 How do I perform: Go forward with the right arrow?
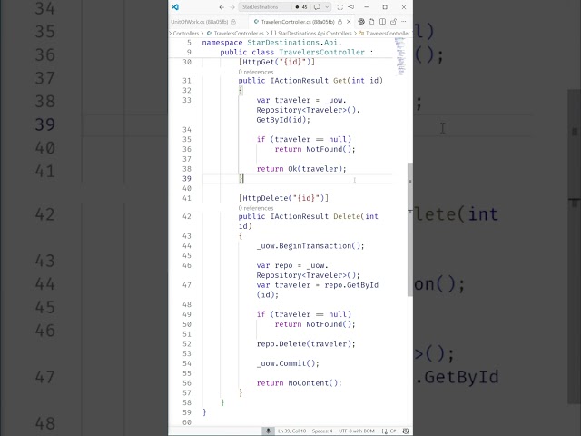pyautogui.click(x=232, y=7)
